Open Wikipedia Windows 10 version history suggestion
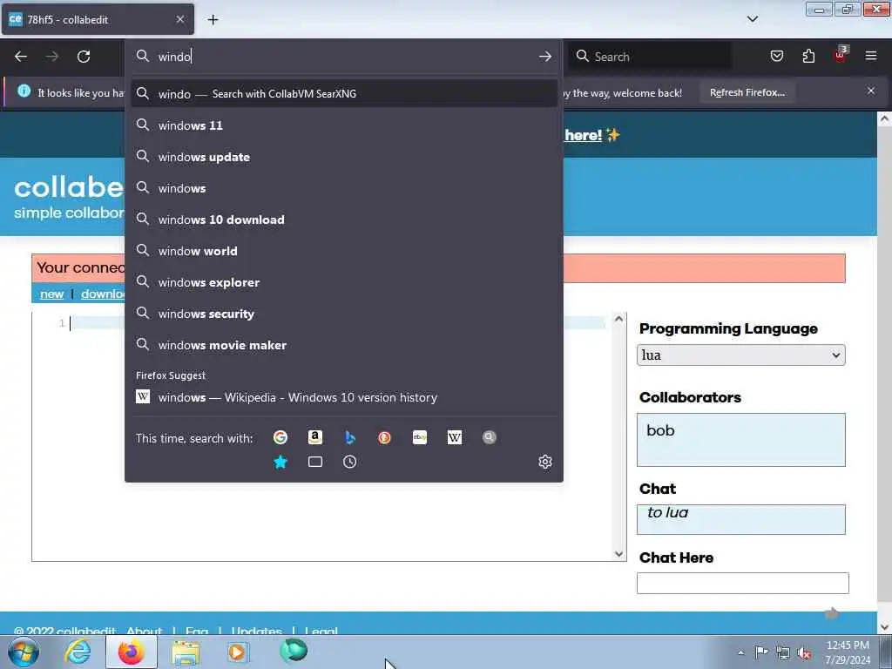The image size is (892, 669). click(344, 397)
